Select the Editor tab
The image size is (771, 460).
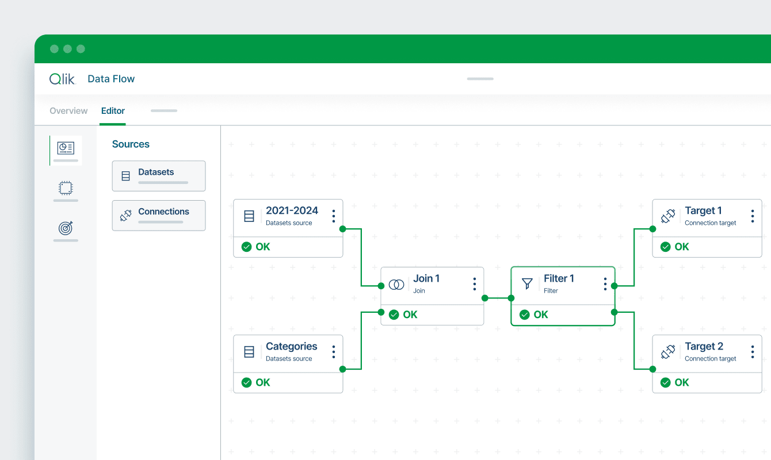(x=113, y=110)
